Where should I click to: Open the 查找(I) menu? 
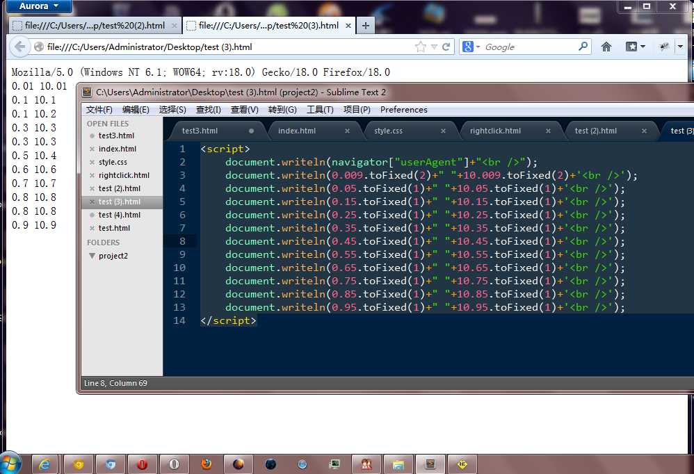[209, 110]
